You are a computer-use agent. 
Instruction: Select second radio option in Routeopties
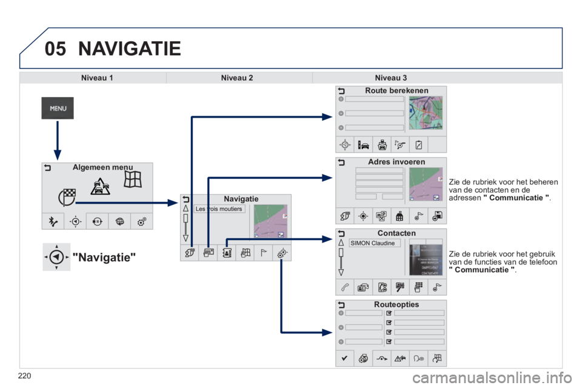[341, 327]
